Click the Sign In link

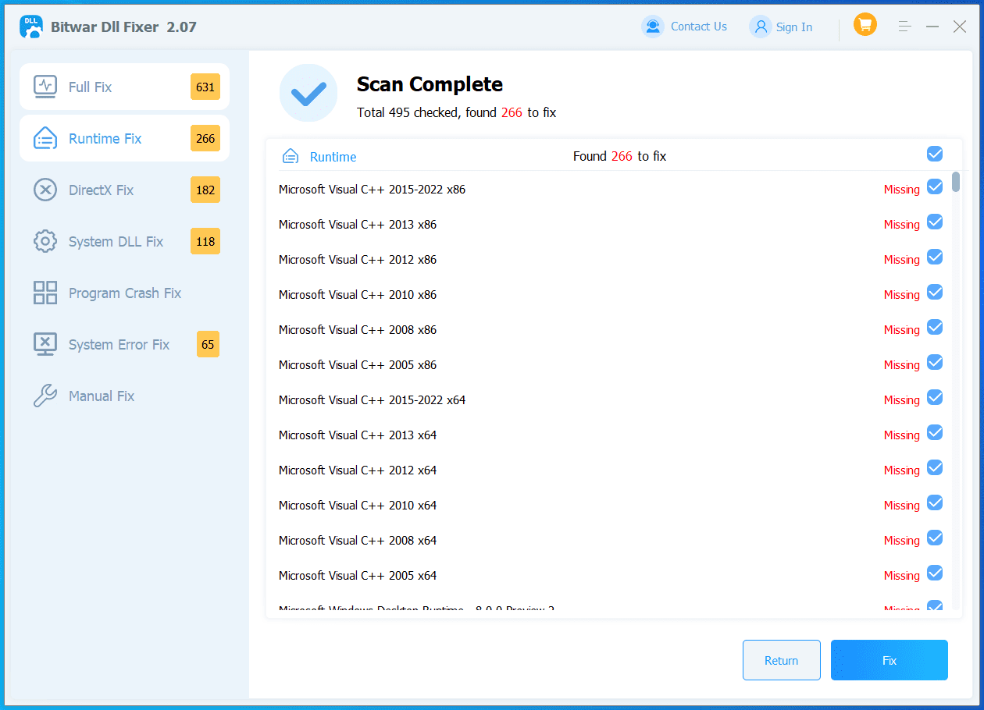794,27
